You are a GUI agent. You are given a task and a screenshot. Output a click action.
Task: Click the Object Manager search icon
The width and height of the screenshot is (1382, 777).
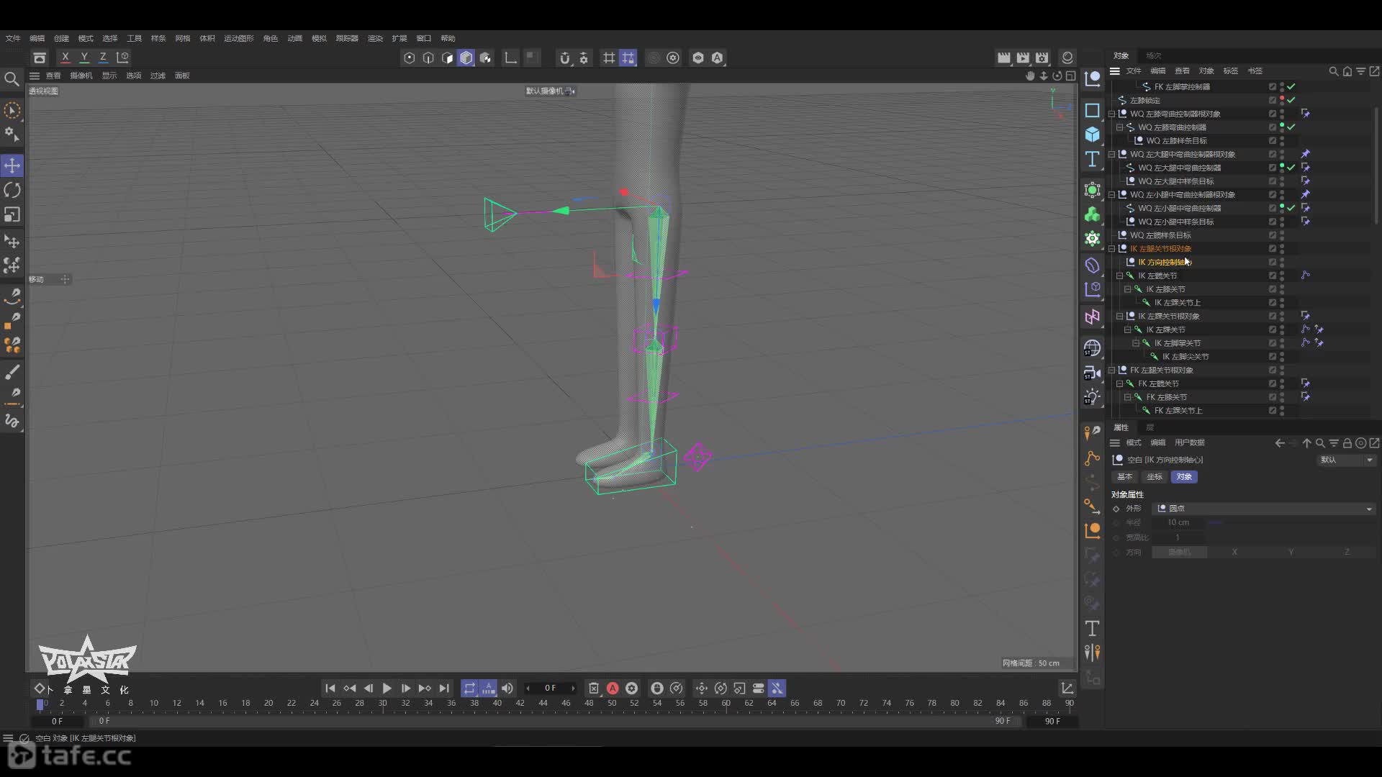pyautogui.click(x=1333, y=71)
